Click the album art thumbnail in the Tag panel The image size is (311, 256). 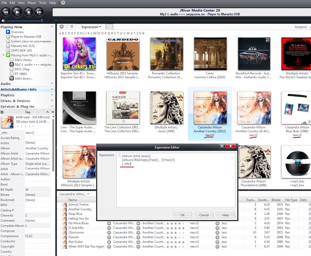(x=7, y=122)
